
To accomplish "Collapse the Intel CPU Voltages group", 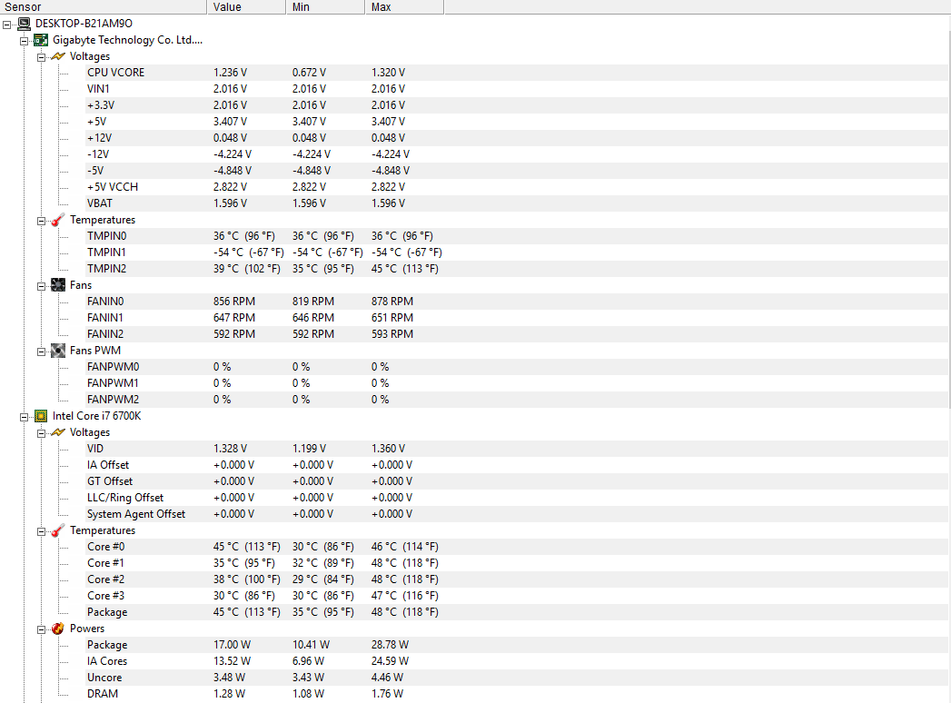I will pyautogui.click(x=41, y=433).
